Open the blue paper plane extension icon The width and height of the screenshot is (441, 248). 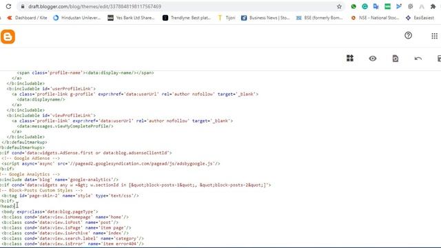pyautogui.click(x=399, y=6)
